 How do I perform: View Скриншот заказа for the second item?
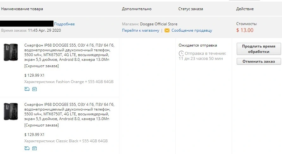point(41,125)
